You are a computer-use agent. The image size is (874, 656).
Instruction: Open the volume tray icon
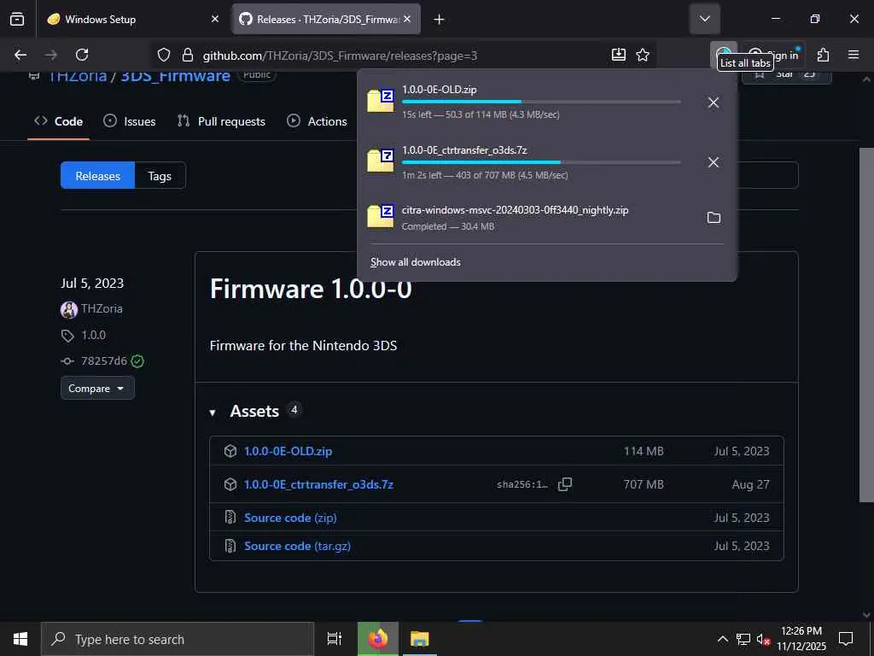point(763,639)
